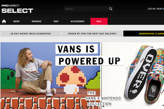The image size is (164, 109).
Task: Open the KIDS category menu
Action: click(x=56, y=21)
